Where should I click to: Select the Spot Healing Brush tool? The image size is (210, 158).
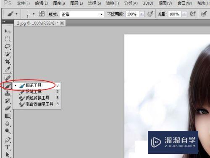click(x=8, y=78)
